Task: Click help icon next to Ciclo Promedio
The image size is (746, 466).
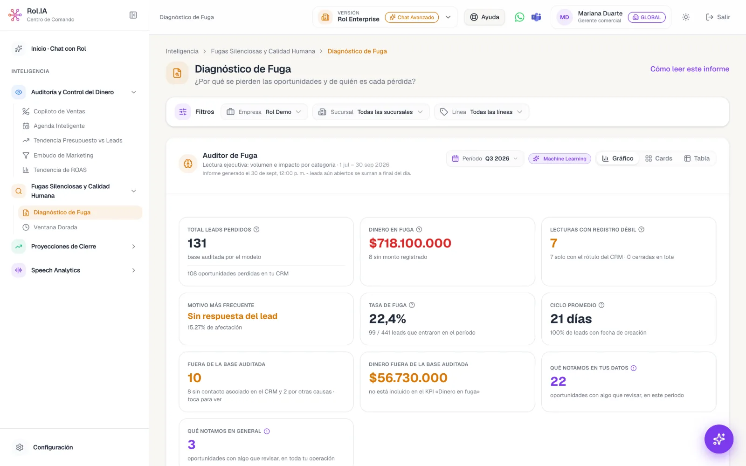Action: click(x=601, y=305)
